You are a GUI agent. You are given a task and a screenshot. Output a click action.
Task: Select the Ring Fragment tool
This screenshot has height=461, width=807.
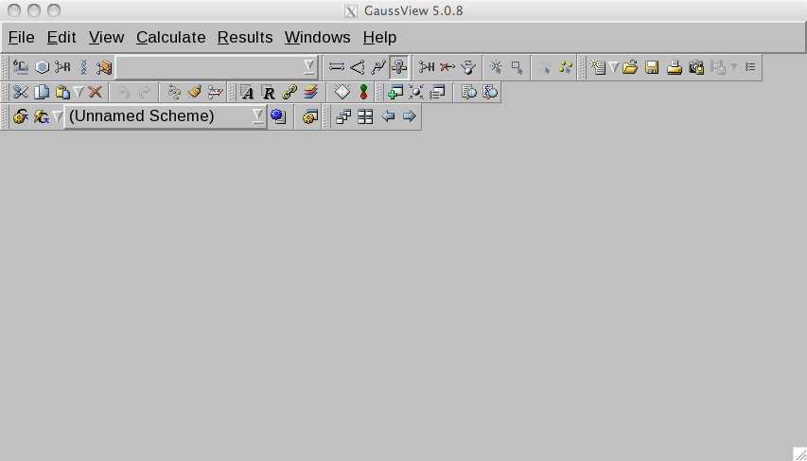tap(42, 67)
